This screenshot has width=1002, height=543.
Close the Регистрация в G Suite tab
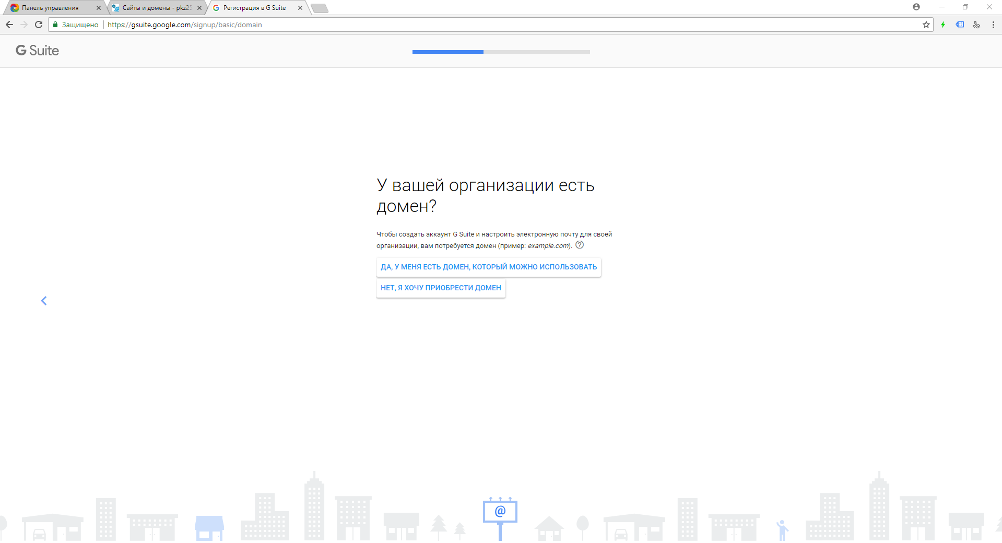[300, 8]
